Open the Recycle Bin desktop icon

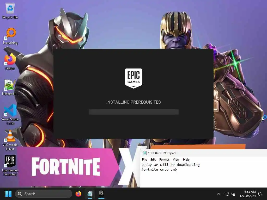coord(10,11)
